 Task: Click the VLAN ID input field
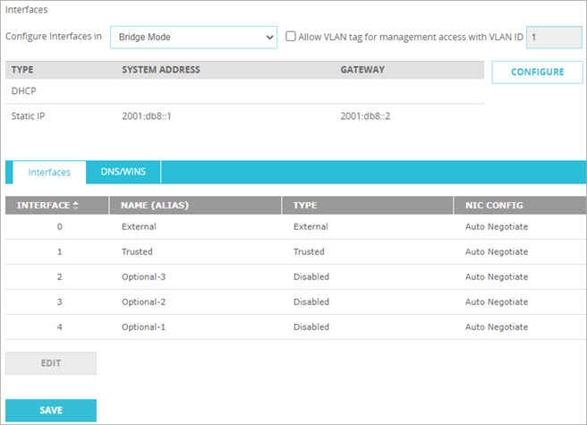(553, 37)
